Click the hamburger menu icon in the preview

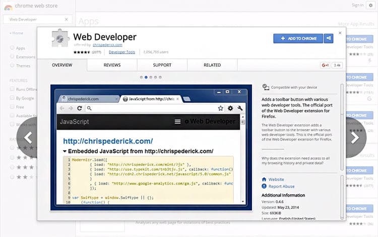178,122
